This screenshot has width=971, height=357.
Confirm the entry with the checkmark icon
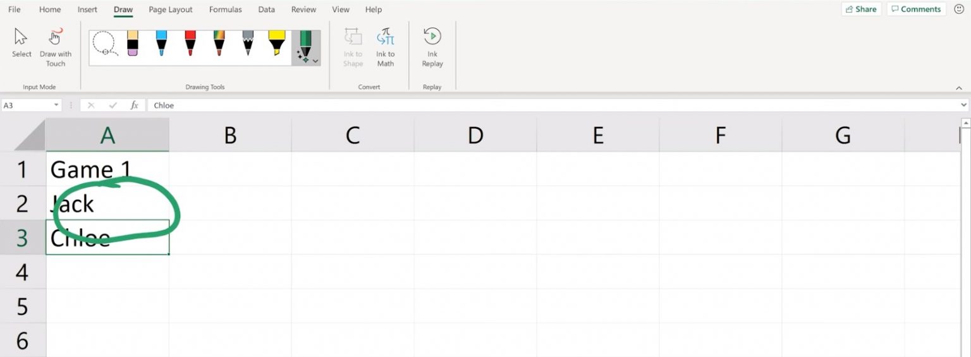(113, 106)
